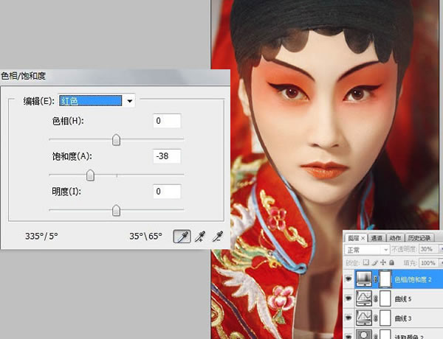Switch to the 历史记录 tab

(419, 238)
